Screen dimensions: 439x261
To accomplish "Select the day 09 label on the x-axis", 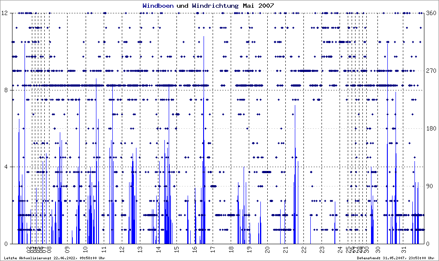I will click(67, 248).
